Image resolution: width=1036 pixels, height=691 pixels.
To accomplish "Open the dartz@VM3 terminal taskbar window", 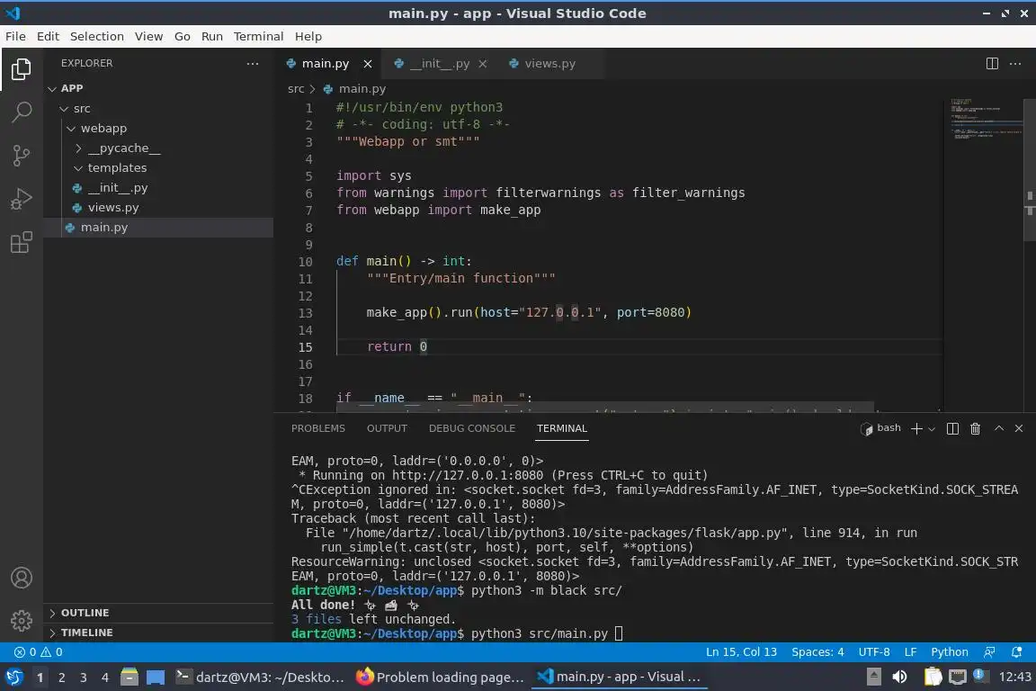I will pos(260,678).
